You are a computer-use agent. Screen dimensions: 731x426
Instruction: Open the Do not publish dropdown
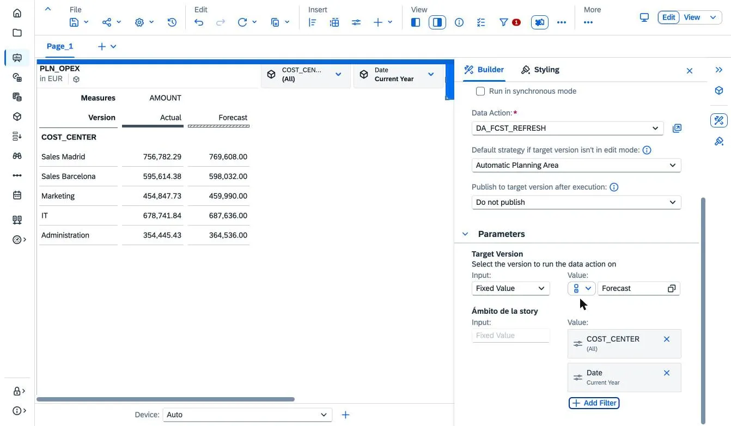[x=576, y=202]
